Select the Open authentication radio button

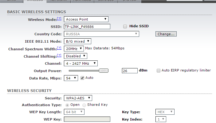pyautogui.click(x=67, y=105)
